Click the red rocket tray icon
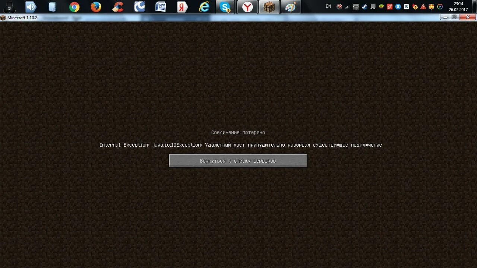The height and width of the screenshot is (268, 477). (x=390, y=7)
